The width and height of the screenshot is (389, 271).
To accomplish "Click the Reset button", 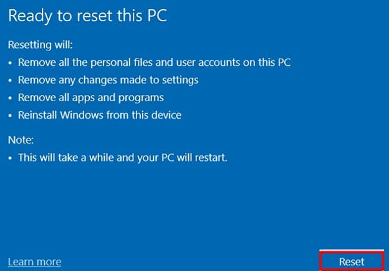I will pos(352,261).
